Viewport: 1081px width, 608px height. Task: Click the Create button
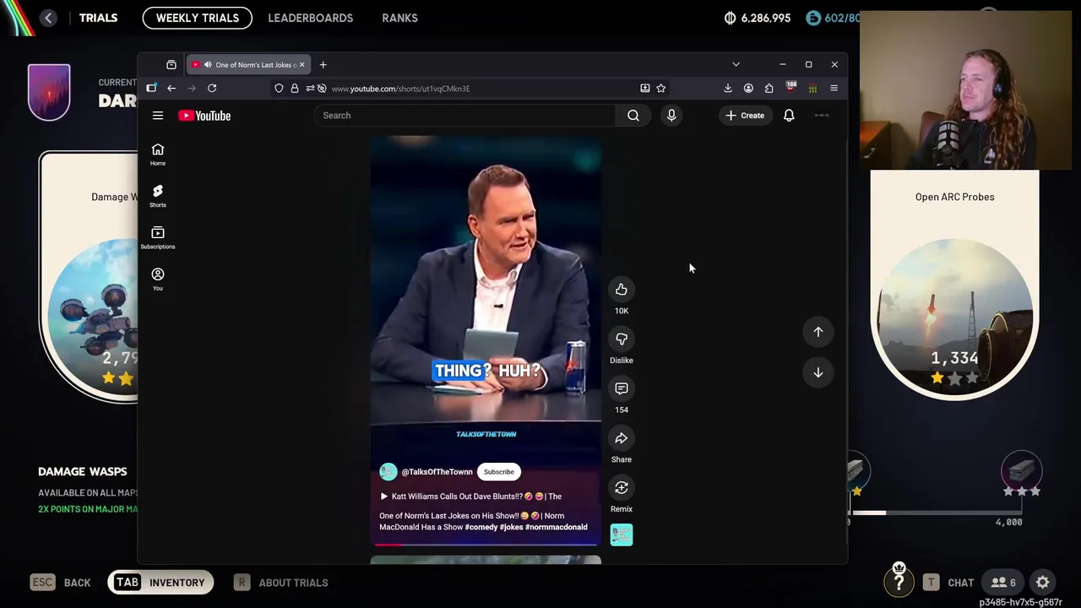coord(744,116)
